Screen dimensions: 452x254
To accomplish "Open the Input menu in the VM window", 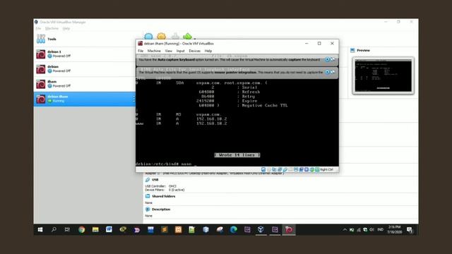I will [x=181, y=51].
